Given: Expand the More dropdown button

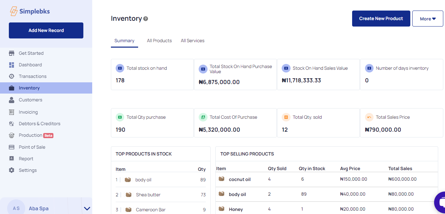Looking at the screenshot, I should tap(428, 19).
